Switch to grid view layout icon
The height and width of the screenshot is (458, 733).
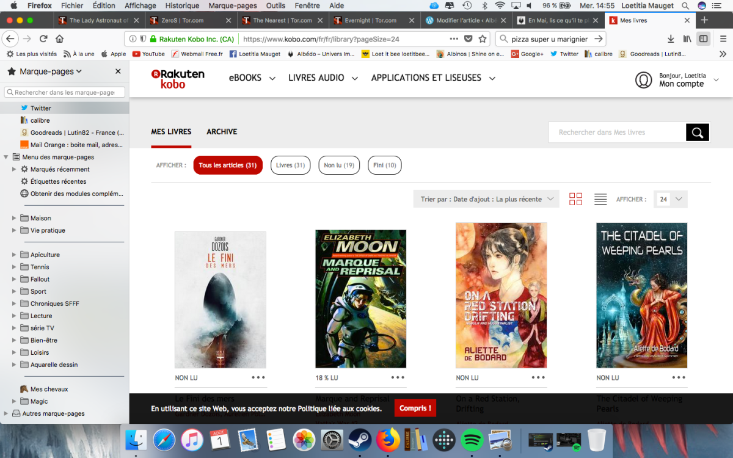pyautogui.click(x=575, y=199)
